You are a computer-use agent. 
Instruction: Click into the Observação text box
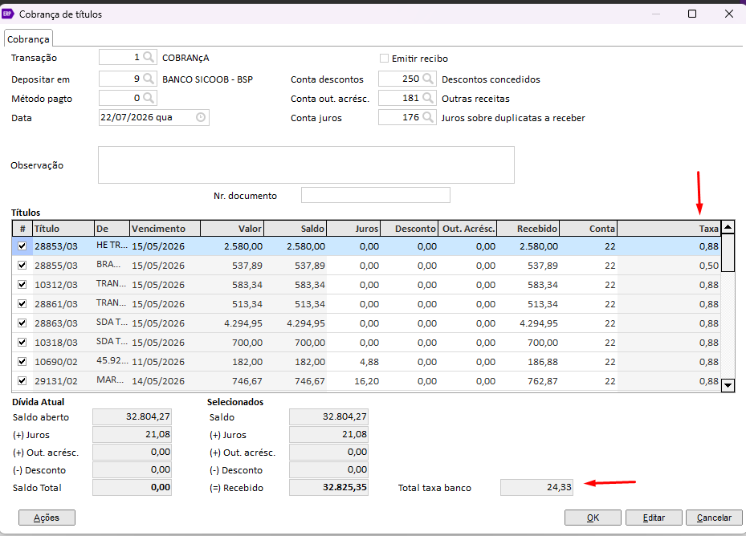pyautogui.click(x=306, y=165)
